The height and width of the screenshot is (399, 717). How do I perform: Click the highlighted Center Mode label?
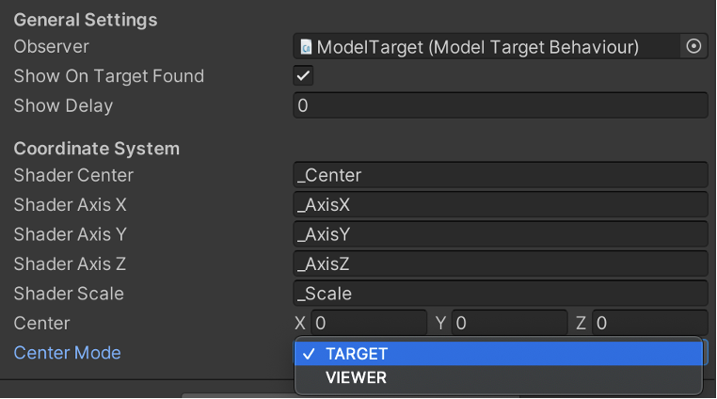coord(67,353)
